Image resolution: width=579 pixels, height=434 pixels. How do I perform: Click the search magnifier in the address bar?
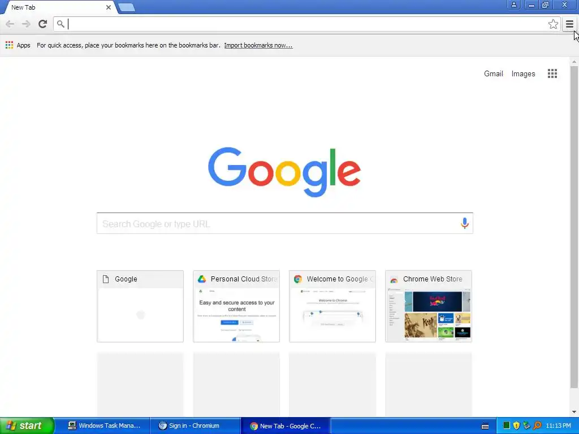click(61, 24)
